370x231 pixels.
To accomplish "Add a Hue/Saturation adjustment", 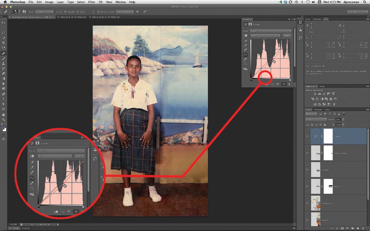I will tap(313, 99).
